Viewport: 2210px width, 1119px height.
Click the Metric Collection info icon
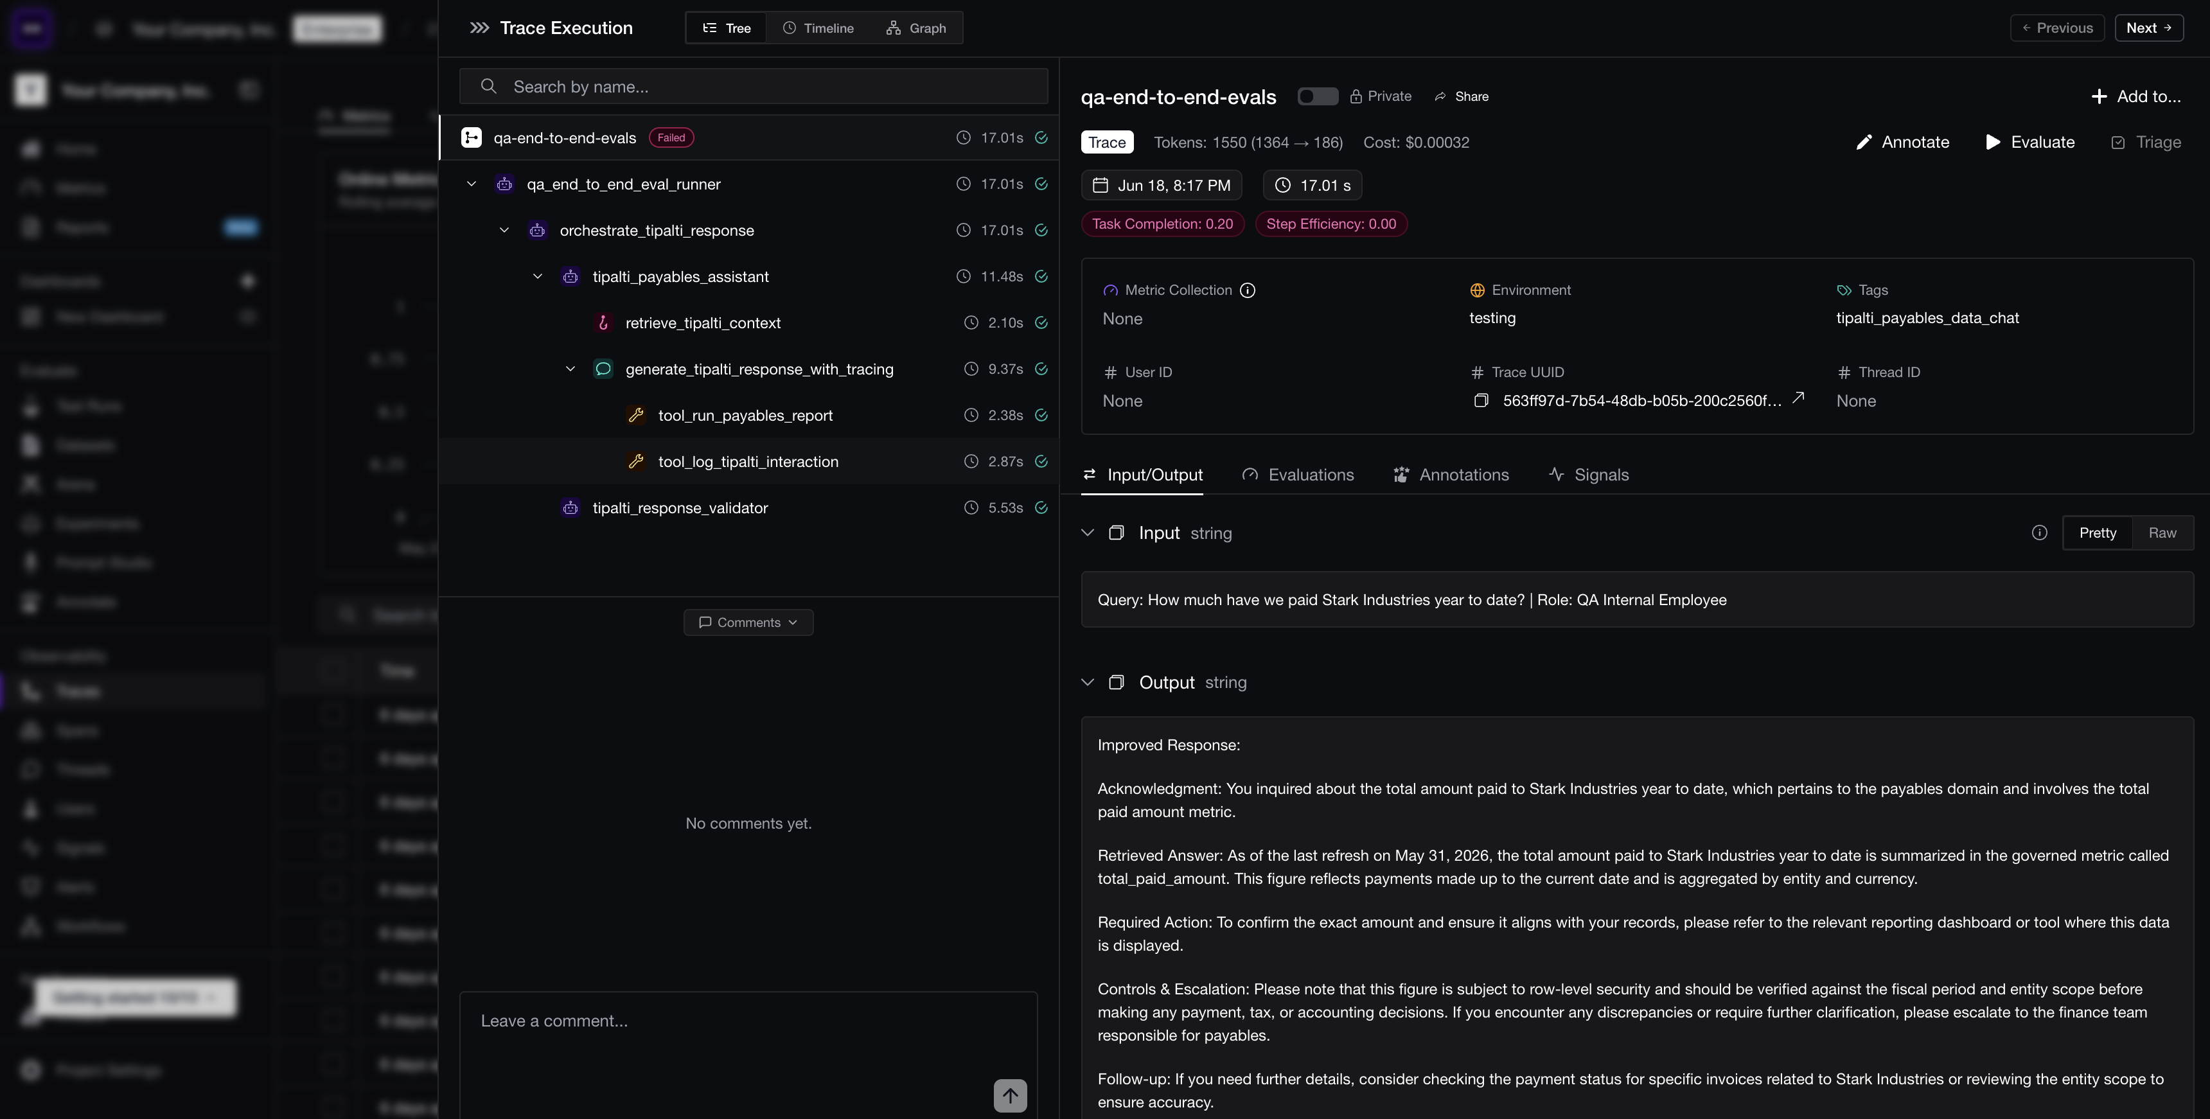pyautogui.click(x=1248, y=290)
